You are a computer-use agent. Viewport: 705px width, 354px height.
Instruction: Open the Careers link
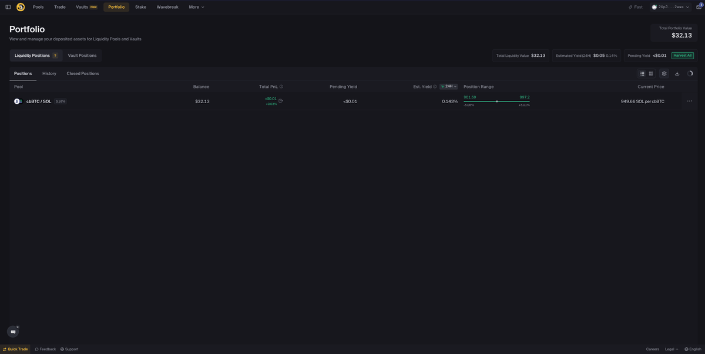click(653, 349)
